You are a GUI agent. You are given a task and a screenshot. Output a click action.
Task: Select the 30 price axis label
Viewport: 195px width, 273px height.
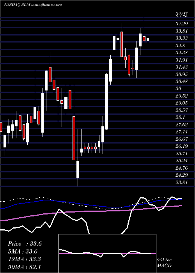click(x=179, y=89)
